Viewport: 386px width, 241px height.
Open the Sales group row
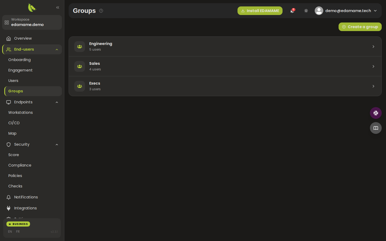click(225, 66)
